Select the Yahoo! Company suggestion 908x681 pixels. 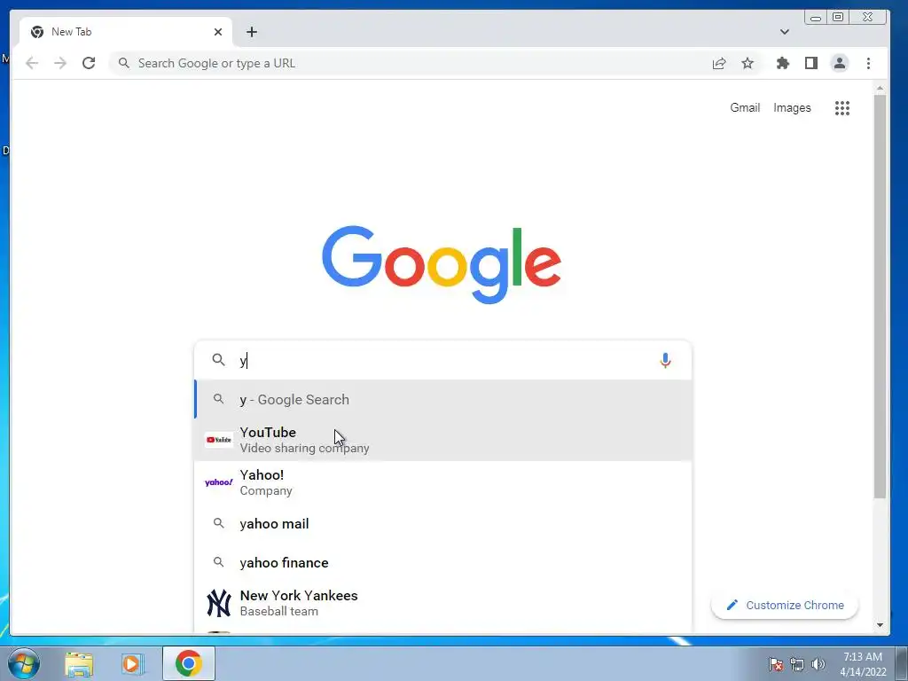point(443,482)
